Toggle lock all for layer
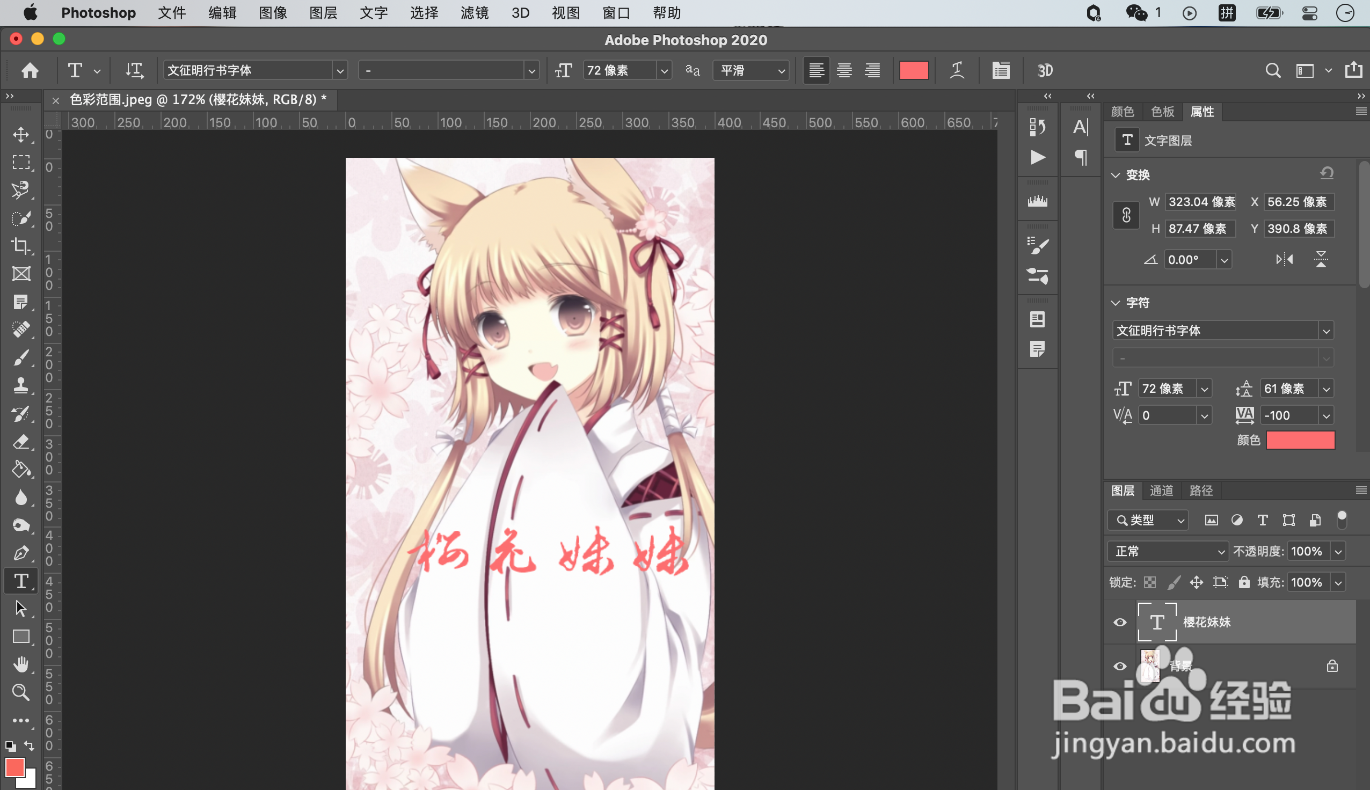 pyautogui.click(x=1244, y=582)
